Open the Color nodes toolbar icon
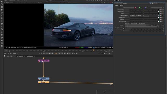The image size is (167, 94). pyautogui.click(x=2, y=10)
